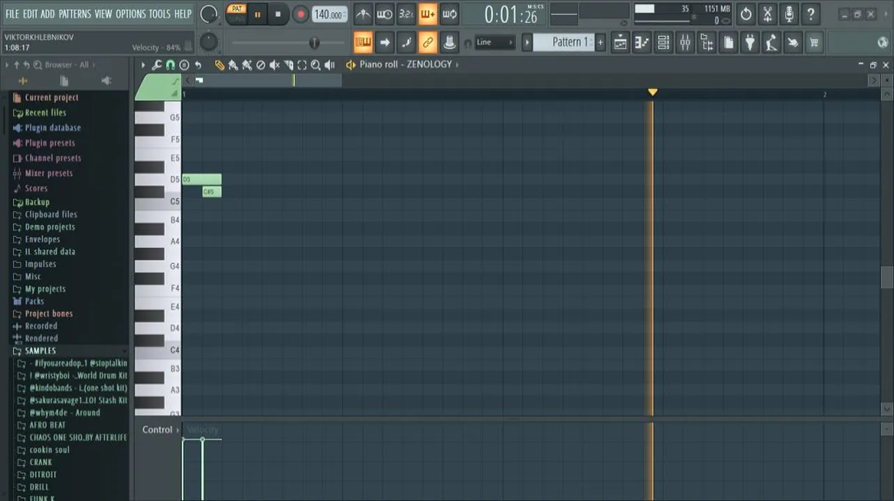The height and width of the screenshot is (501, 894).
Task: Select the D5 note in piano roll
Action: [202, 180]
